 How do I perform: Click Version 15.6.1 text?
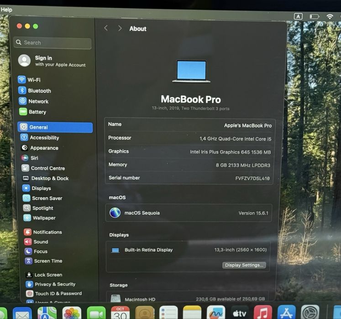pyautogui.click(x=253, y=213)
